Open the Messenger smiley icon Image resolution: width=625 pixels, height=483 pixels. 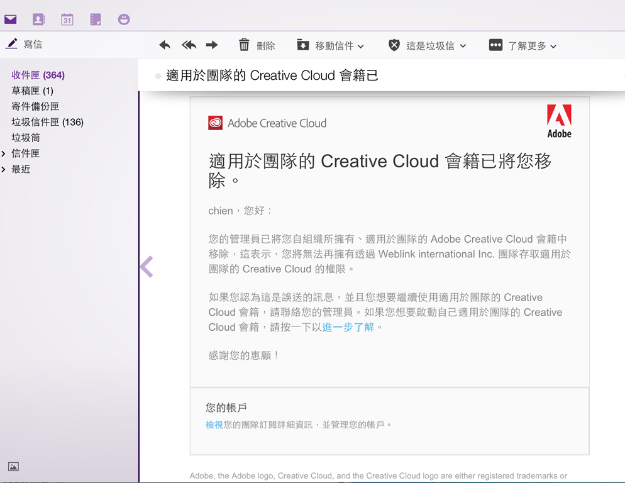click(124, 19)
